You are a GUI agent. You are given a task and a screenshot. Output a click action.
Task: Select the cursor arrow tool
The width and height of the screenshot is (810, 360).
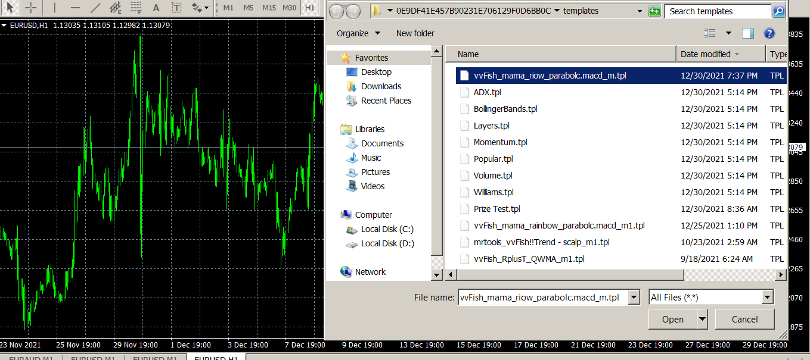tap(10, 8)
